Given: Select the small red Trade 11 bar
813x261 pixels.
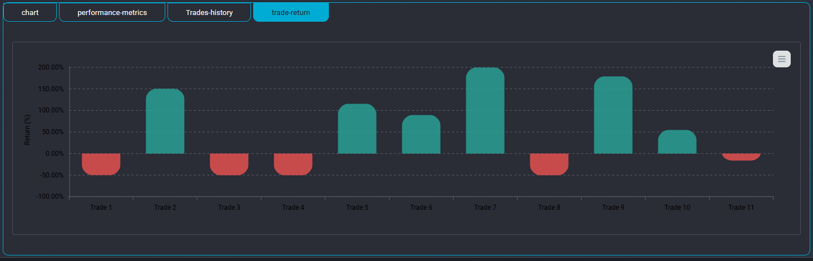Looking at the screenshot, I should pos(741,157).
